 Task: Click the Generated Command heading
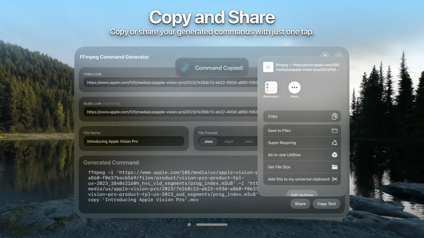point(111,162)
